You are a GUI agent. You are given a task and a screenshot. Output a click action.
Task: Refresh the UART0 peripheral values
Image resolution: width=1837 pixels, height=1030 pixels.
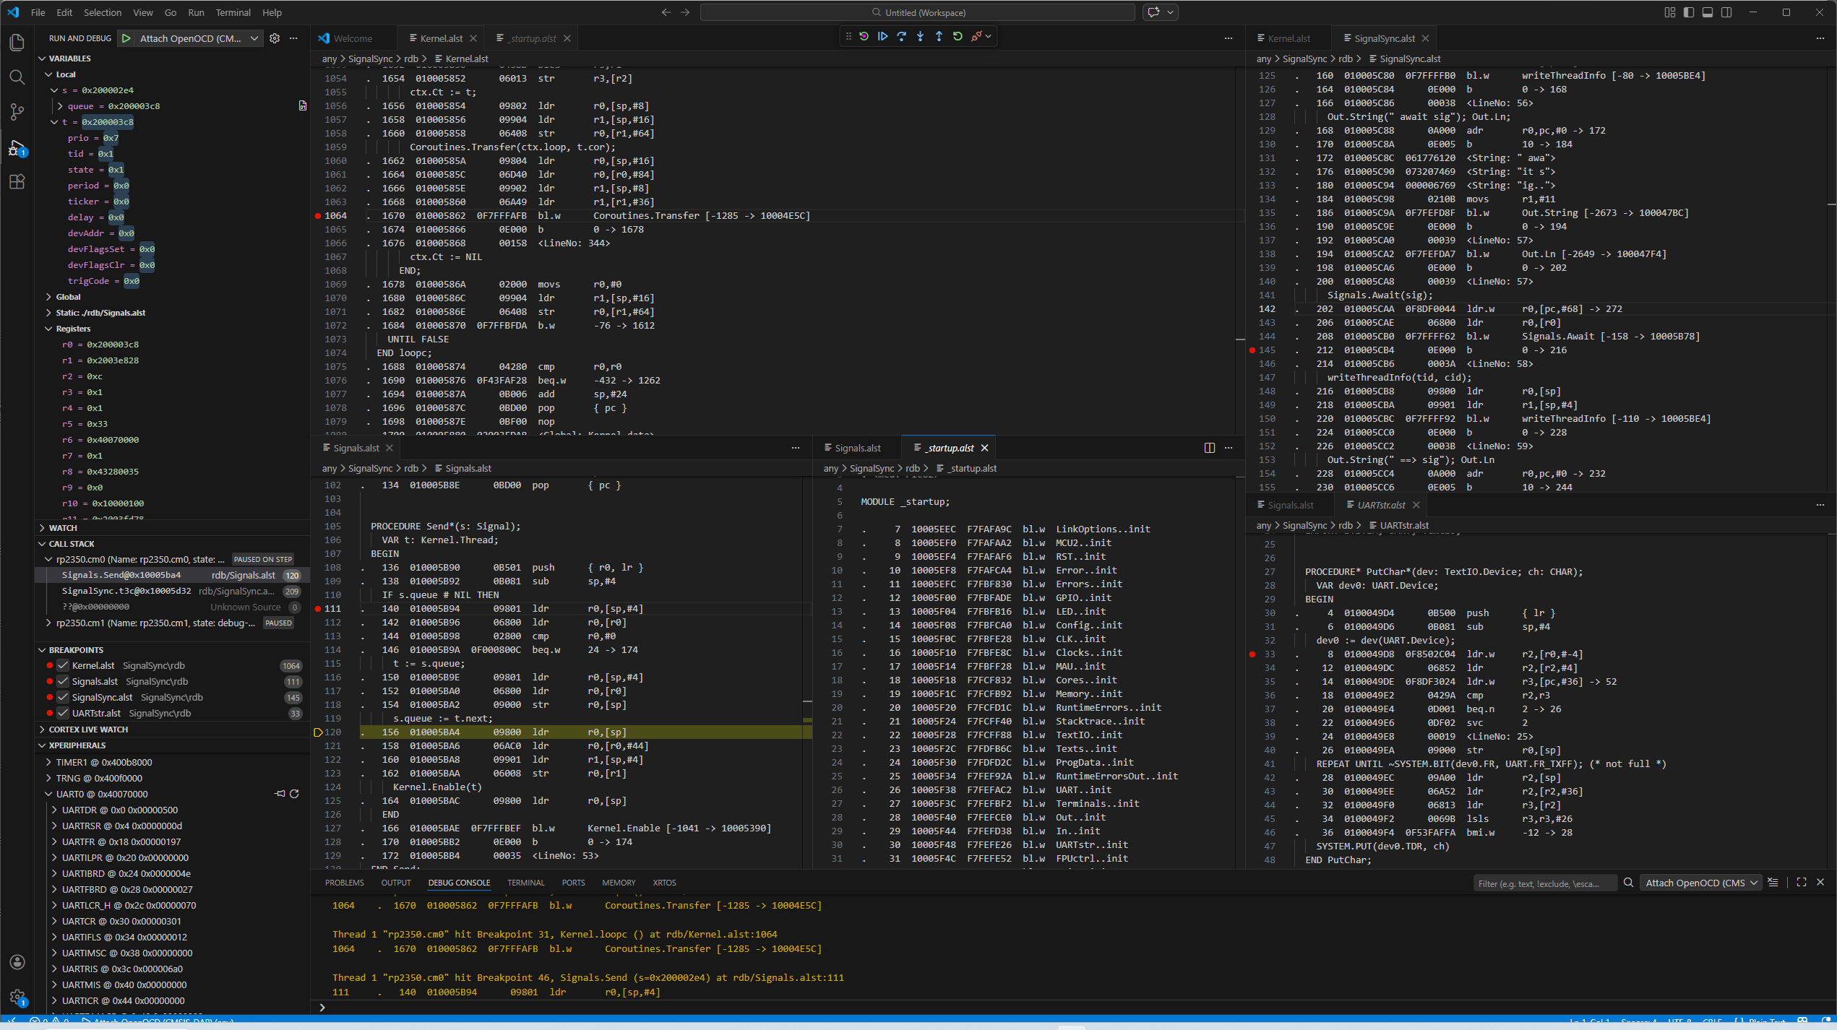point(294,794)
